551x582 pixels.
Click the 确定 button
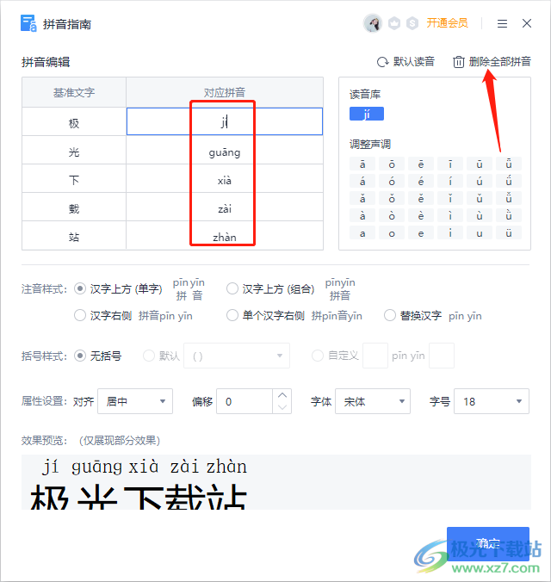pyautogui.click(x=488, y=543)
